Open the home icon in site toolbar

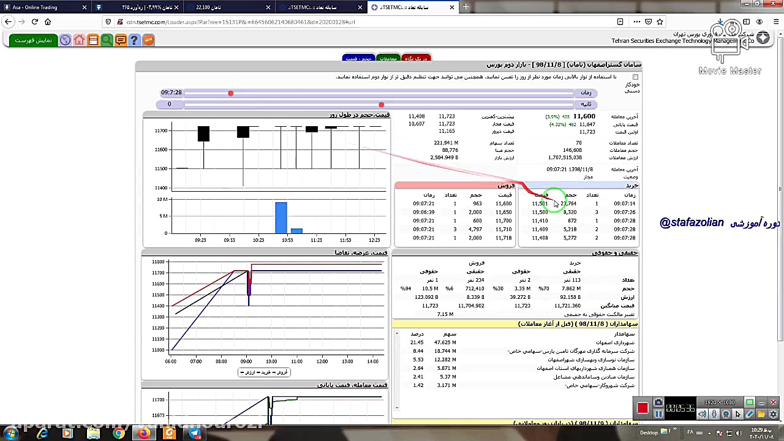coord(79,40)
